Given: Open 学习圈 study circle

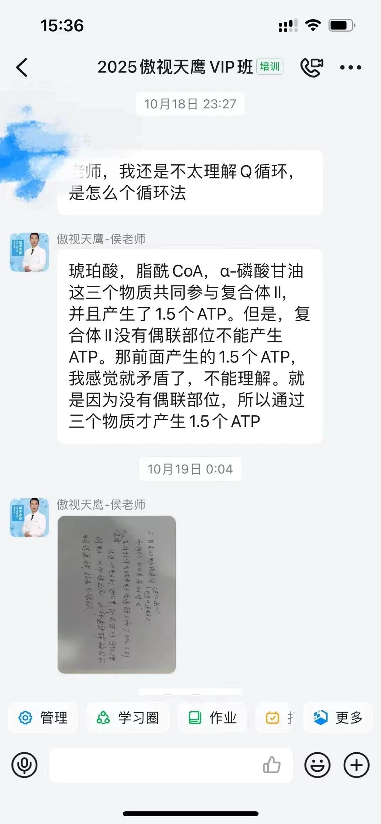Looking at the screenshot, I should pos(128,718).
